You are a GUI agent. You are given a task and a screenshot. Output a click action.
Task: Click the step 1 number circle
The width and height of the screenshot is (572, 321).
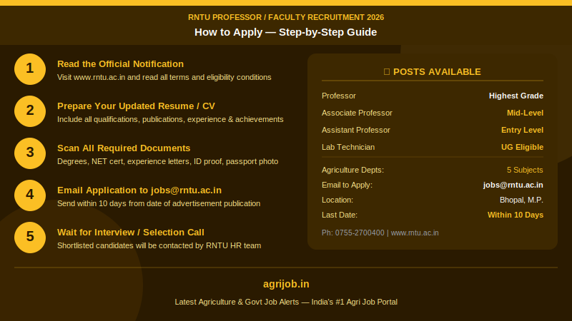point(30,69)
